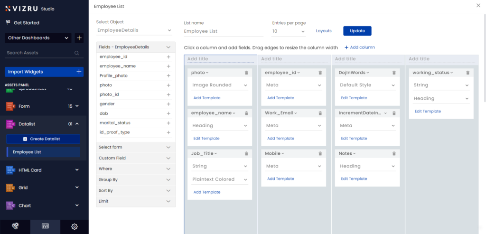Click search icon in Search Assets
This screenshot has height=234, width=486.
click(77, 53)
